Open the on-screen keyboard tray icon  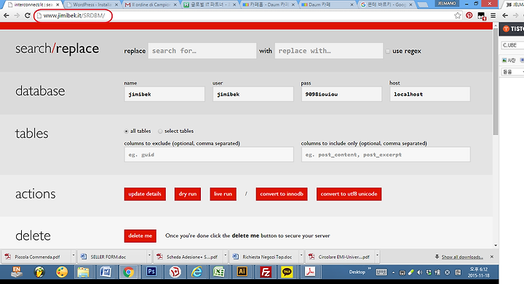pyautogui.click(x=381, y=272)
